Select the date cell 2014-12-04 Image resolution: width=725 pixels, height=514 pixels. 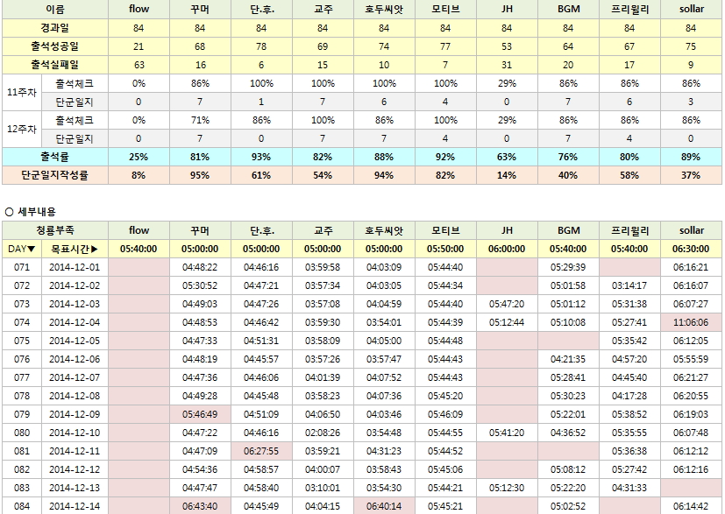75,322
